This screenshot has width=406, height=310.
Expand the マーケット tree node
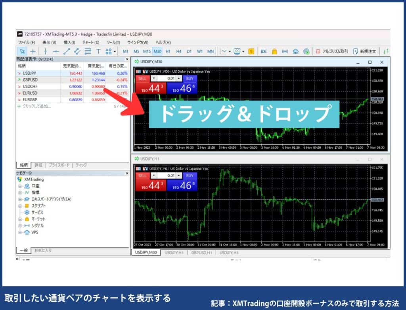pos(20,219)
